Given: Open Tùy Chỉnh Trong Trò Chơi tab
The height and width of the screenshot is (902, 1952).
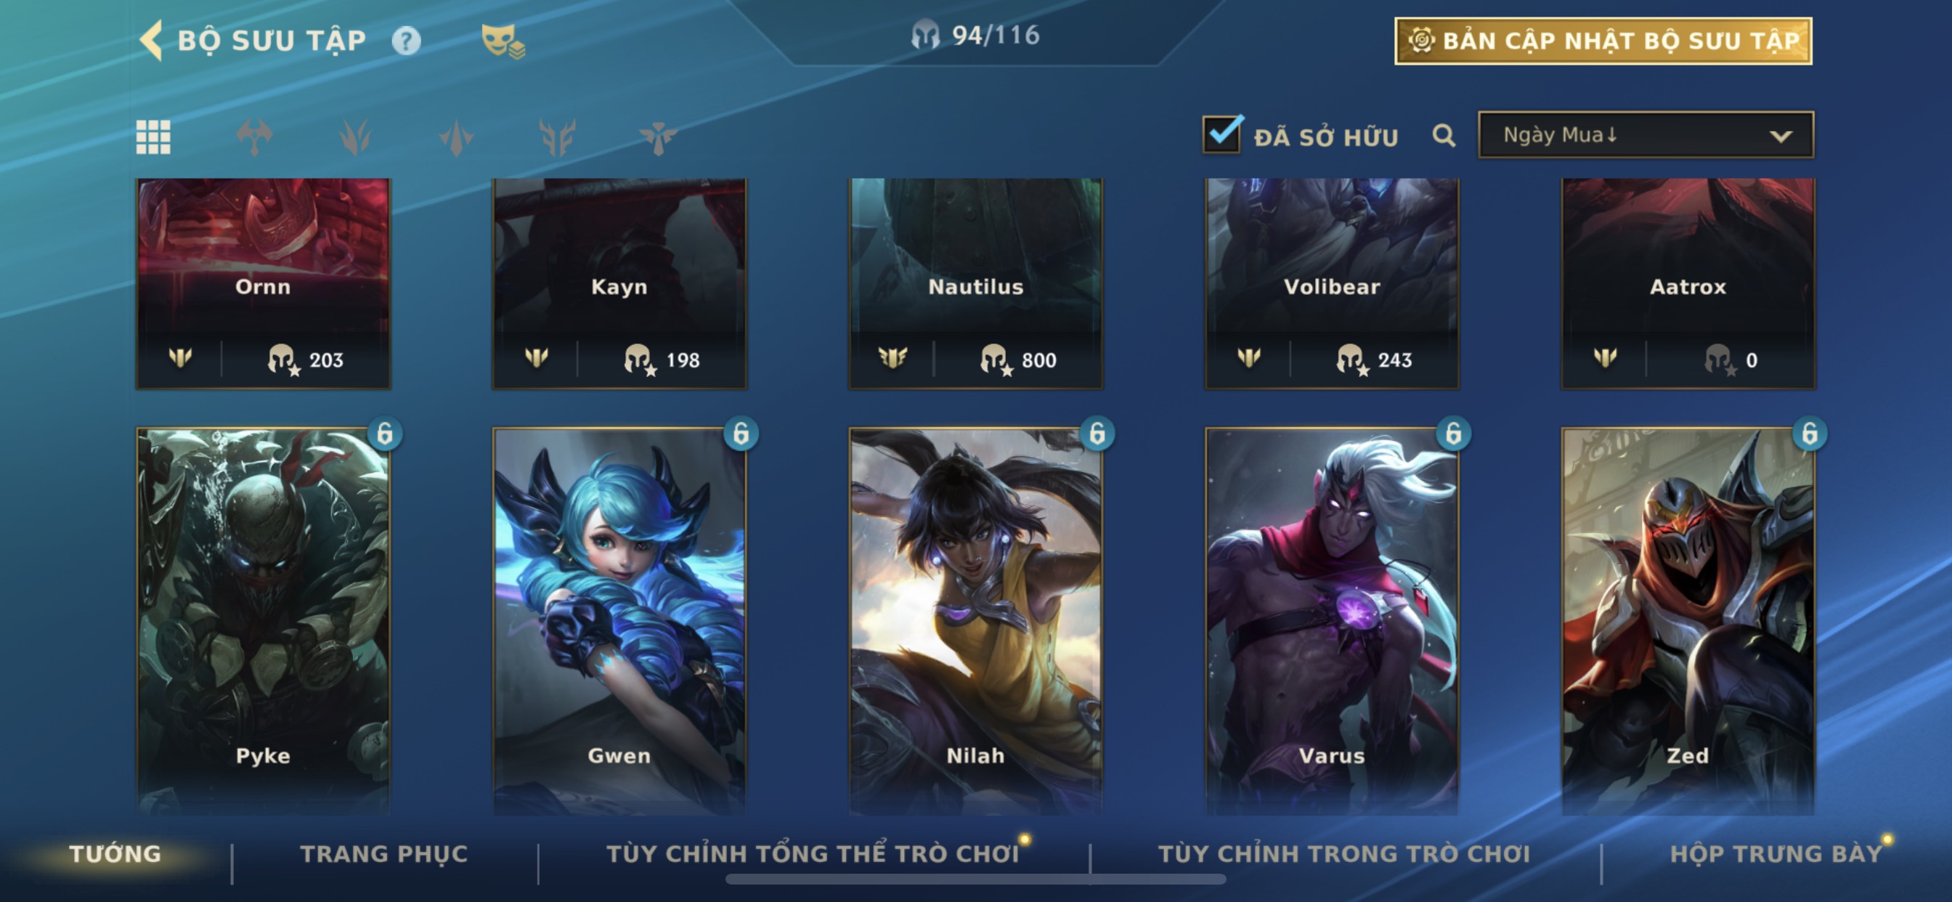Looking at the screenshot, I should [1343, 853].
